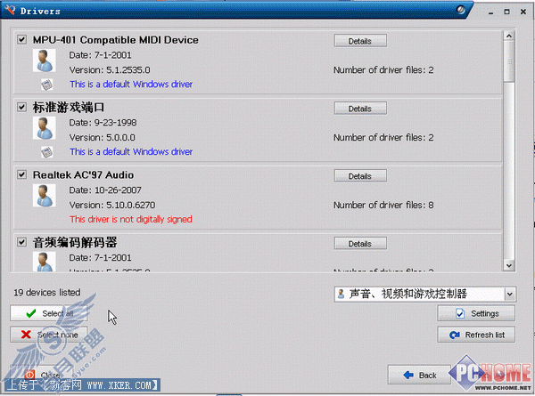
Task: Open Details for MPU-401 MIDI Device
Action: pyautogui.click(x=360, y=41)
